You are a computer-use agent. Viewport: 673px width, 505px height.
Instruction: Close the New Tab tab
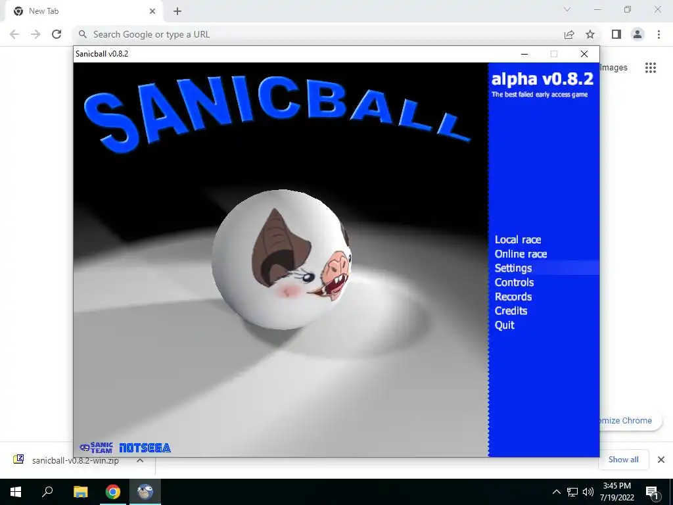pos(152,11)
